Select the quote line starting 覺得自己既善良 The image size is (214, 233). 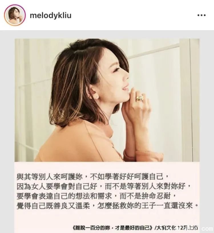coord(107,206)
